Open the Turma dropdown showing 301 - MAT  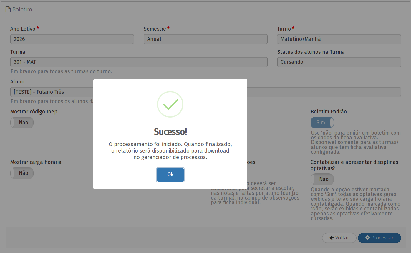pos(139,62)
